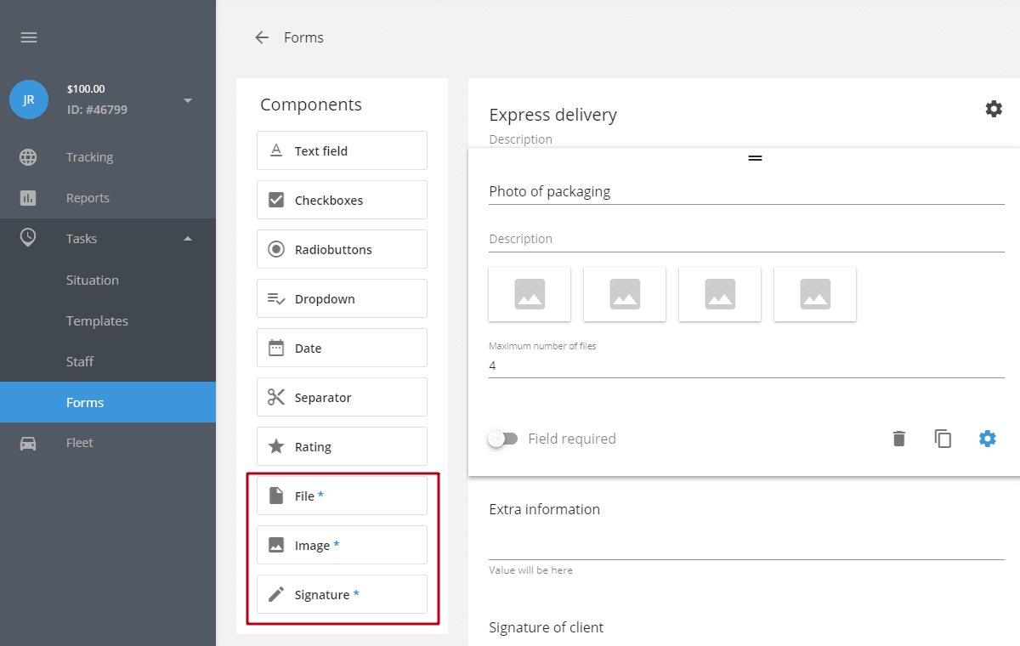Add a Checkboxes component
This screenshot has height=646, width=1020.
342,200
